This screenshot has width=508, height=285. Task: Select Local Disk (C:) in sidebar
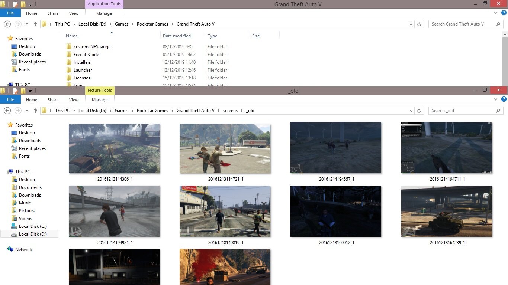(x=33, y=226)
